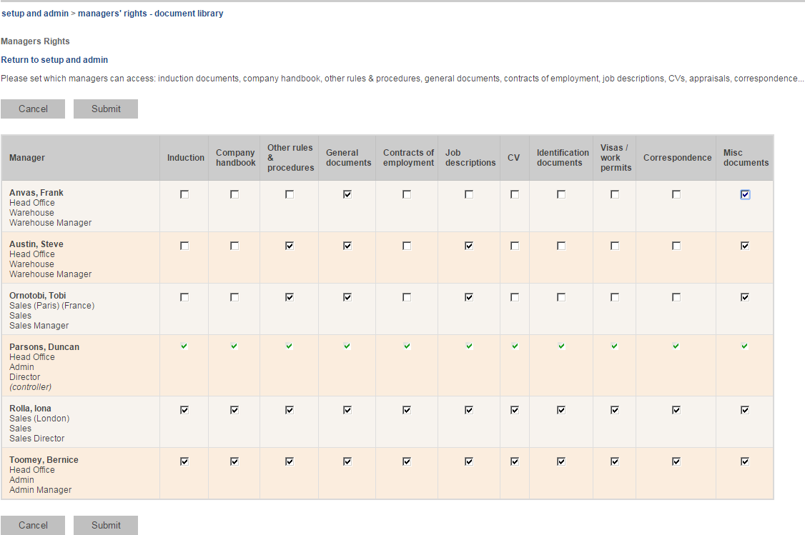Viewport: 805px width, 535px height.
Task: Tick Identification documents for Austin, Steve
Action: 561,246
